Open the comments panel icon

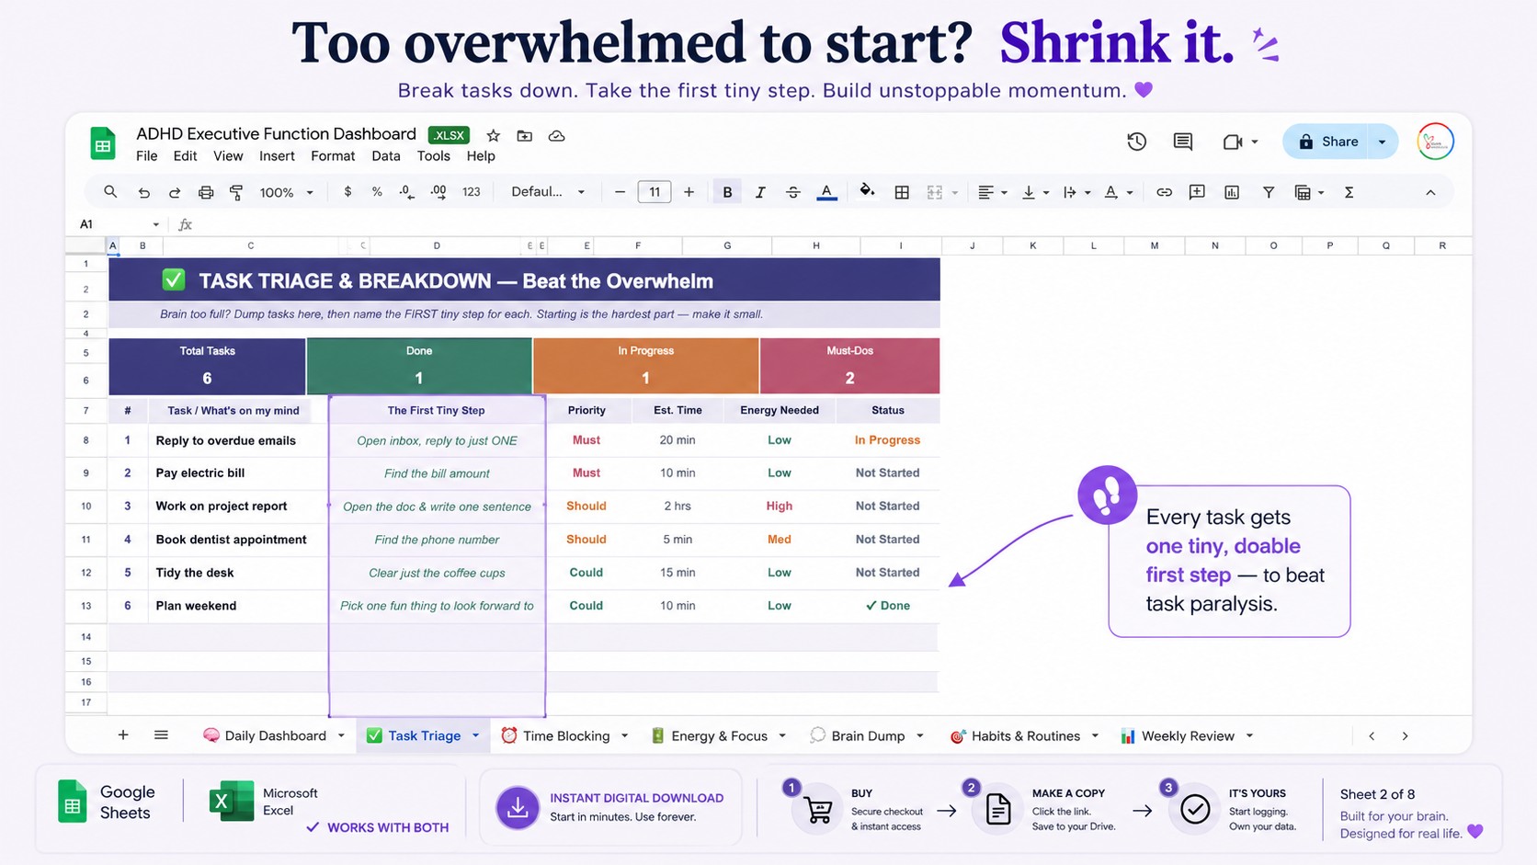pyautogui.click(x=1183, y=142)
